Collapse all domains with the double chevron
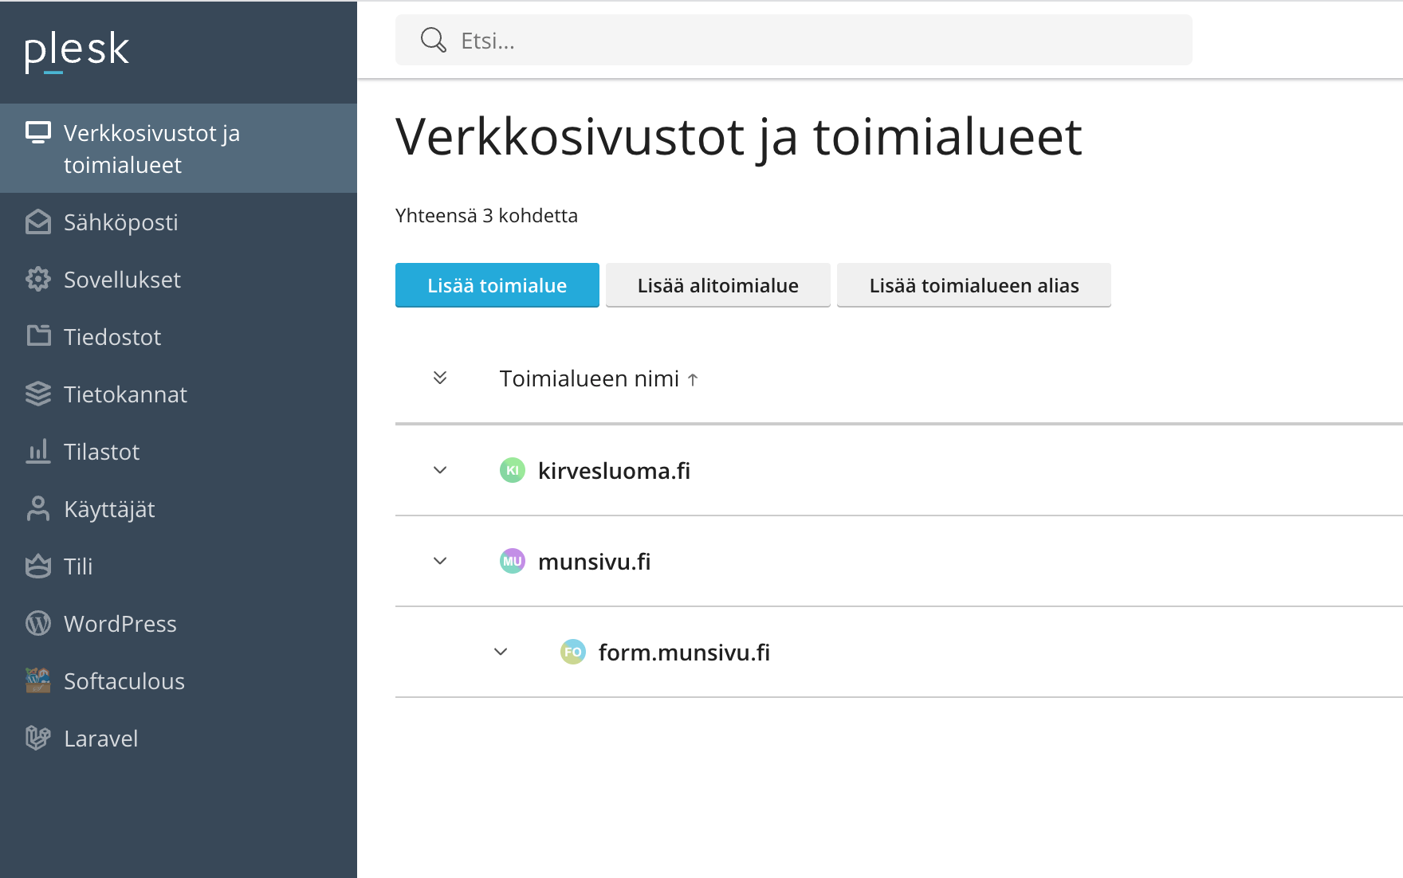The width and height of the screenshot is (1403, 878). pos(439,378)
